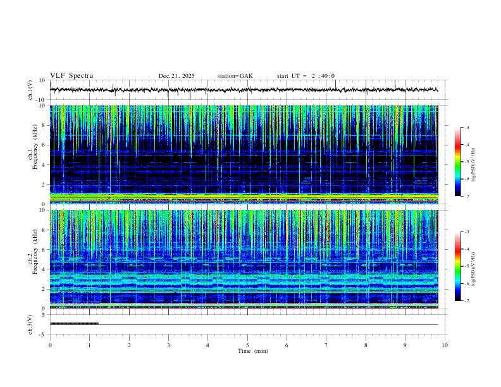
Task: Click the "ch.1(V)" axis label
Action: pos(30,90)
